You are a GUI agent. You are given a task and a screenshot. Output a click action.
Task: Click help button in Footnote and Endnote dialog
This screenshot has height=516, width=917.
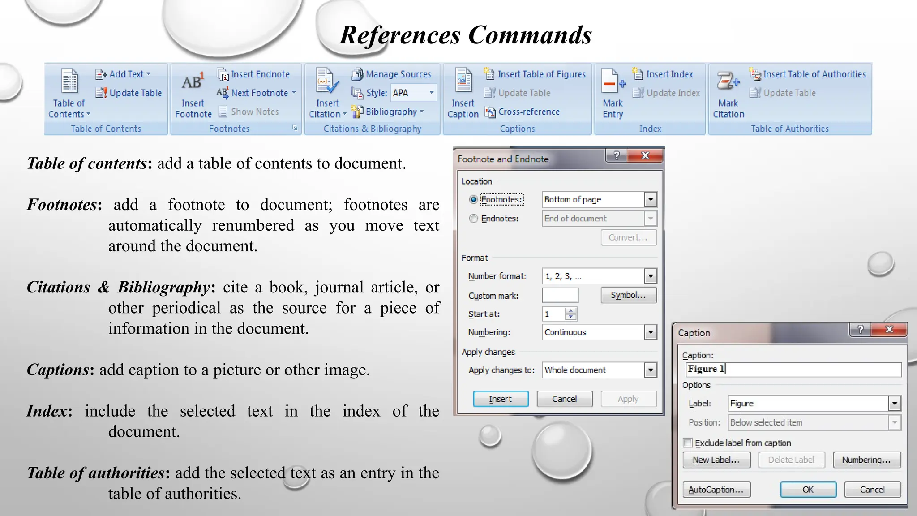pyautogui.click(x=617, y=155)
